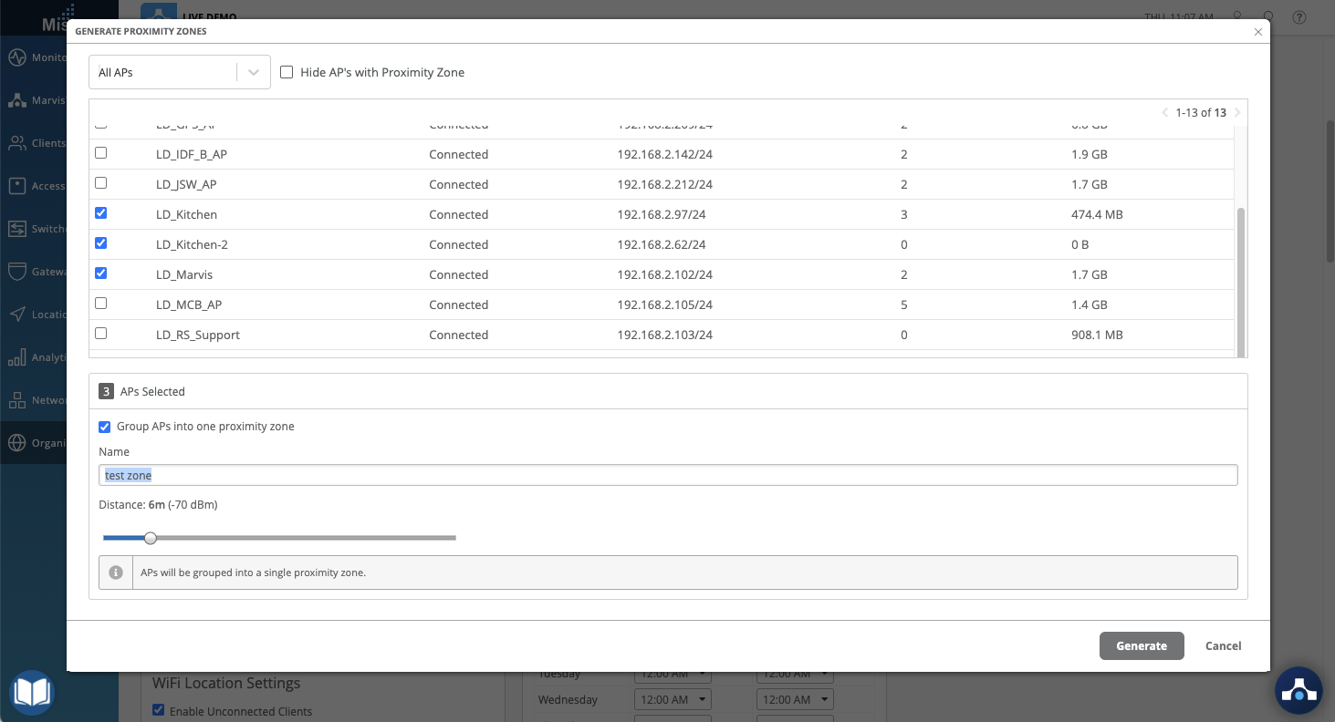Open the All APs filter dropdown
Viewport: 1335px width, 722px height.
(180, 72)
